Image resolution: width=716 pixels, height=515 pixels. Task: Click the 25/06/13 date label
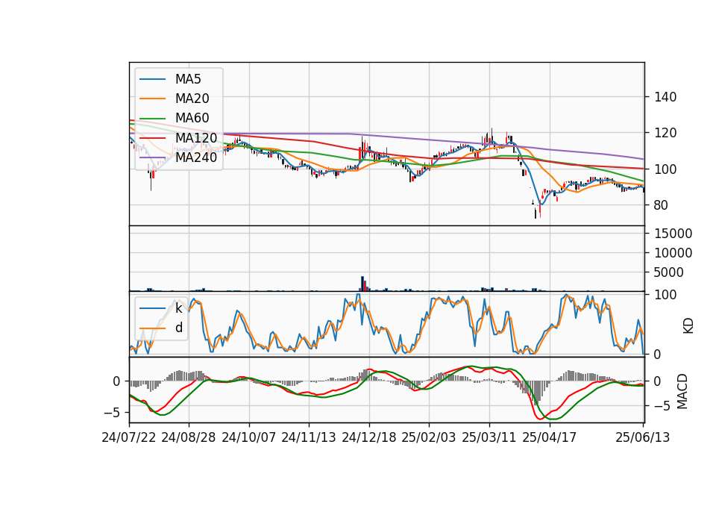[642, 437]
